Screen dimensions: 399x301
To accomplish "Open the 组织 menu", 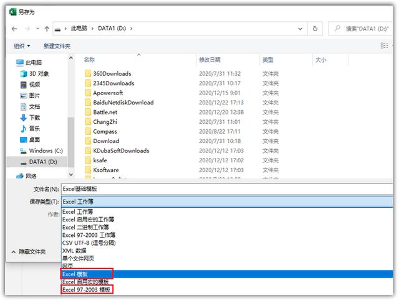I will 22,46.
